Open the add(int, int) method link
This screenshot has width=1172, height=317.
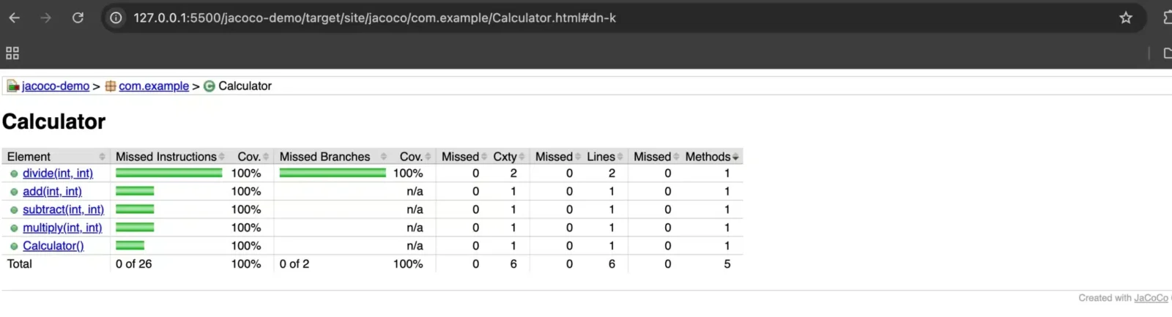tap(52, 192)
